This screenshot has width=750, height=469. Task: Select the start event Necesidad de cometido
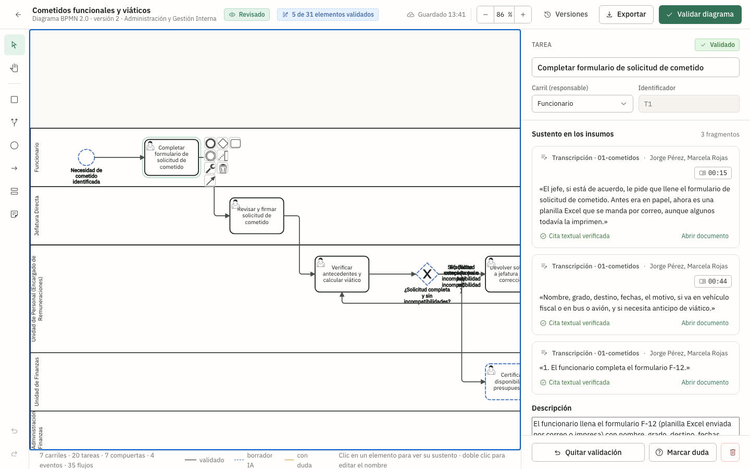86,157
